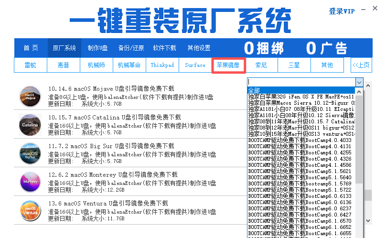The width and height of the screenshot is (386, 238).
Task: Choose the 索尼 brand button
Action: pyautogui.click(x=261, y=65)
